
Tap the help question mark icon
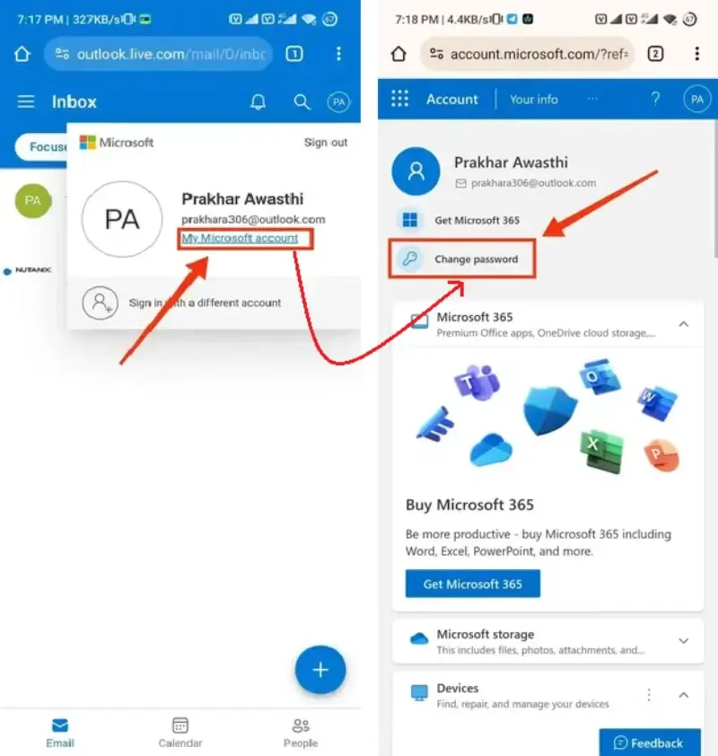(655, 99)
